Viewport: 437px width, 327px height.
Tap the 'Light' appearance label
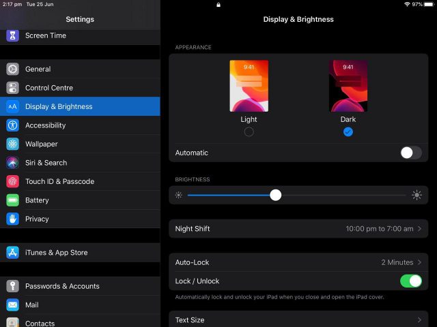249,119
